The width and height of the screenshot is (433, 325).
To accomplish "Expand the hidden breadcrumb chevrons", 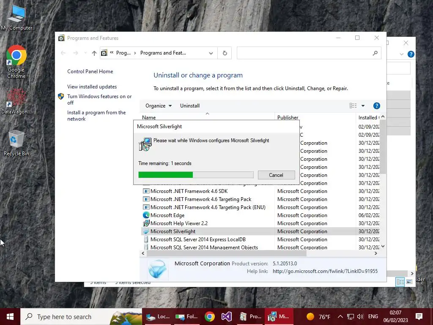I will (112, 52).
